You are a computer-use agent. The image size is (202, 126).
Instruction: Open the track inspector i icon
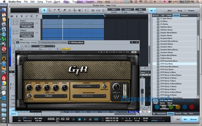coord(17,16)
